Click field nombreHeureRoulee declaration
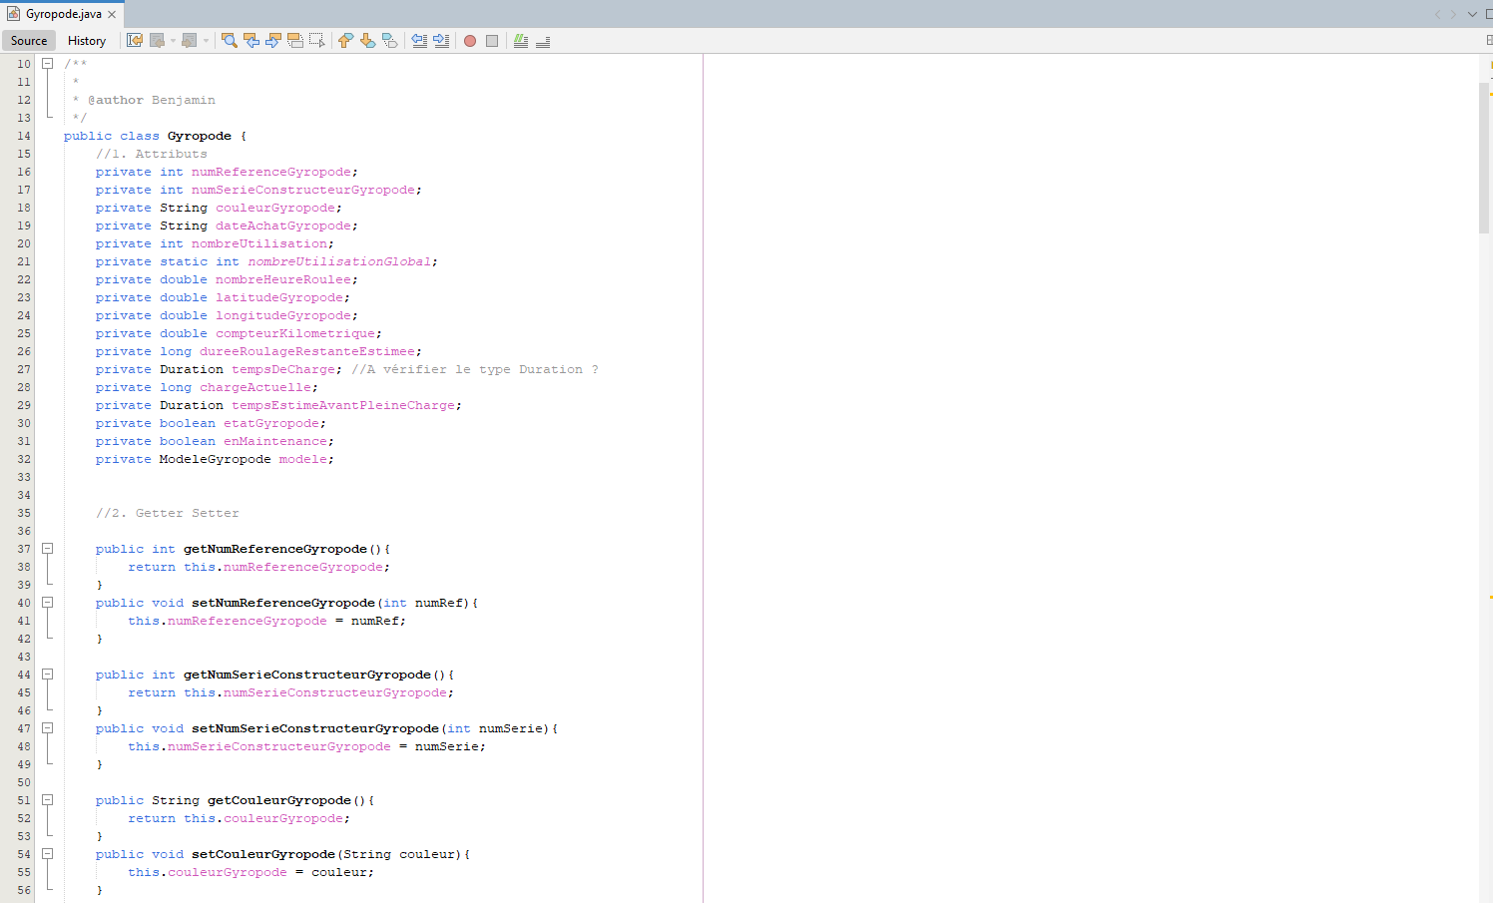1493x903 pixels. (x=283, y=279)
